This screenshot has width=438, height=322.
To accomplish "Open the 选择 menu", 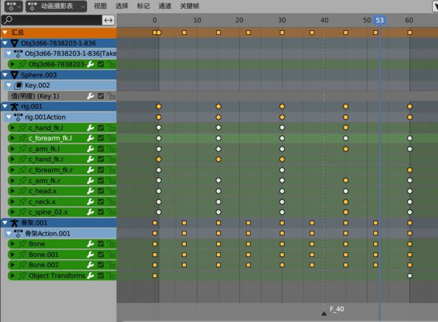I will point(121,6).
